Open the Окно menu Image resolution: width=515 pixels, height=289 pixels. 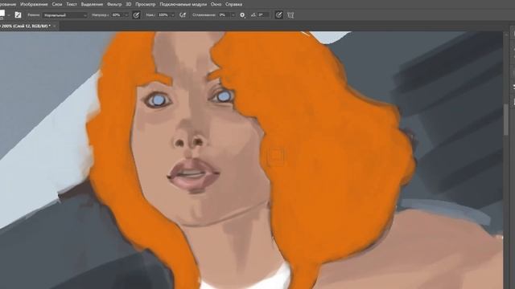216,4
